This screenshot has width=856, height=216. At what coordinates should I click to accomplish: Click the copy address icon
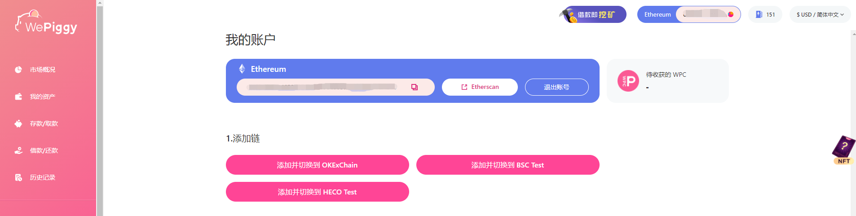point(415,87)
